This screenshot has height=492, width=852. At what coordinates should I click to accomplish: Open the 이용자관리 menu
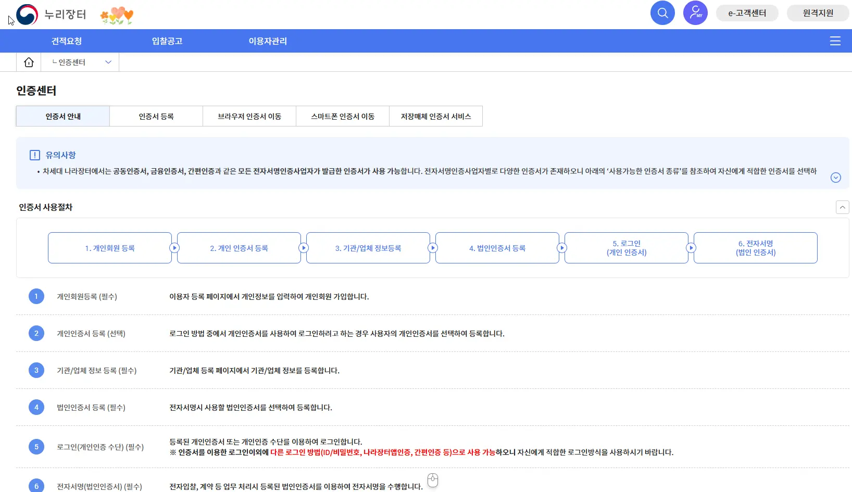point(267,41)
